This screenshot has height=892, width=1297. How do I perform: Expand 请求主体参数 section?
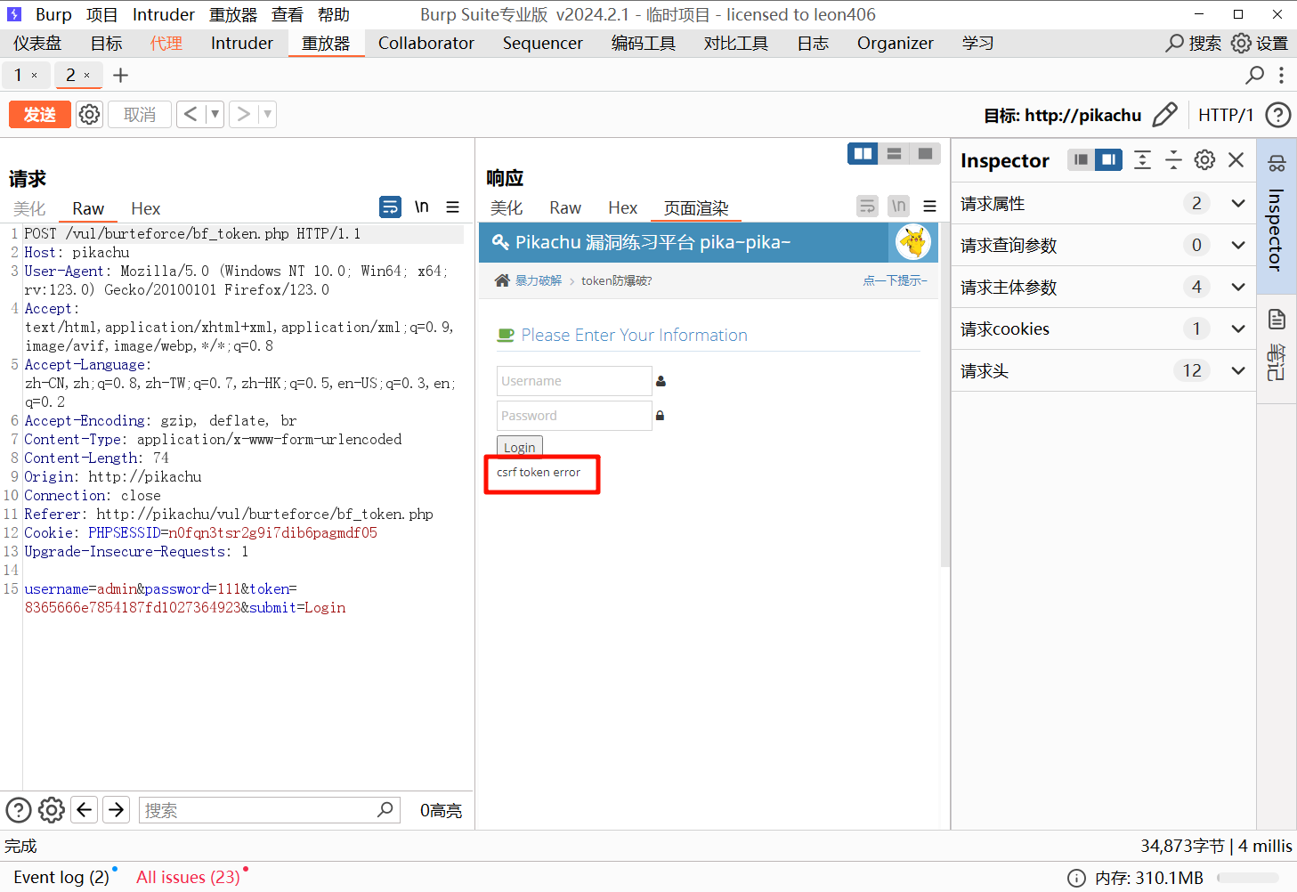(1103, 287)
